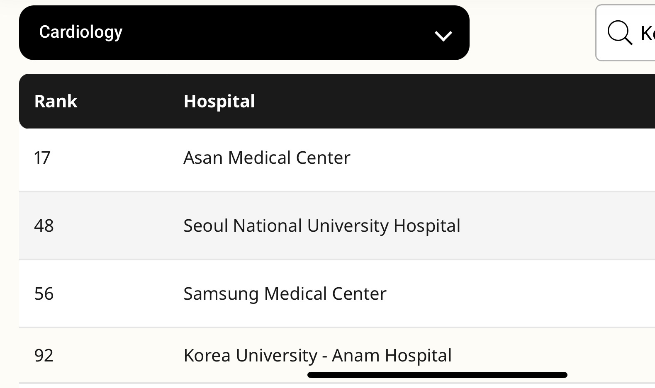The height and width of the screenshot is (388, 655).
Task: Click empty space in Asan Medical Center row
Action: click(x=498, y=160)
